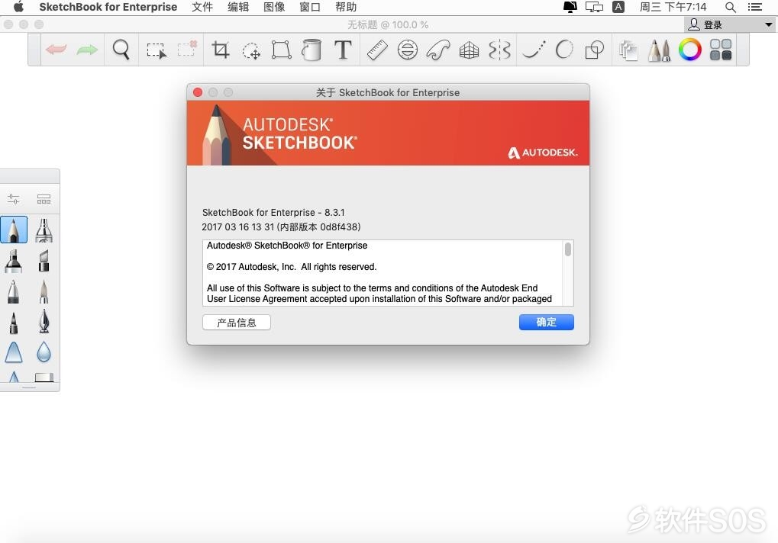Toggle the Symmetry tool
The height and width of the screenshot is (543, 778).
[499, 50]
